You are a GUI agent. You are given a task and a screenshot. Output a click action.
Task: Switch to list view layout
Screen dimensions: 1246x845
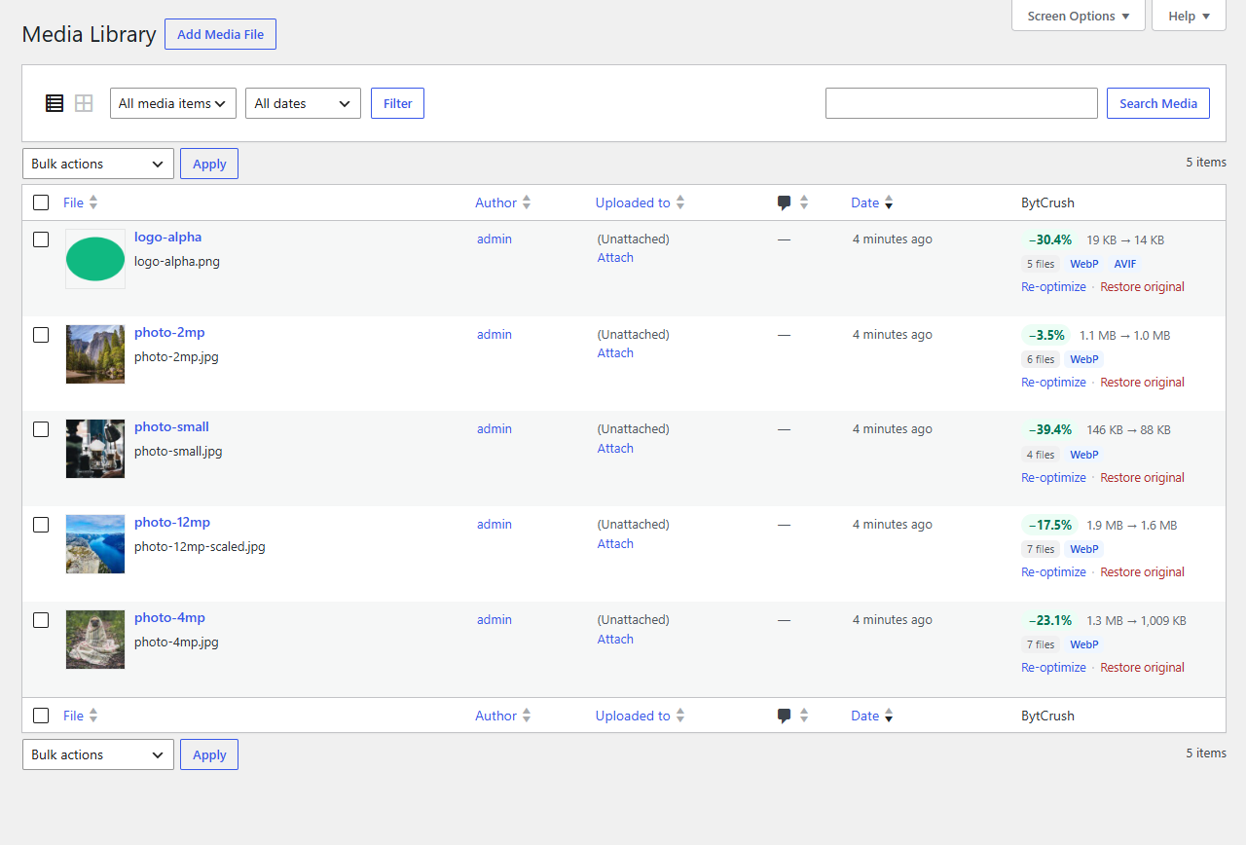(x=55, y=103)
